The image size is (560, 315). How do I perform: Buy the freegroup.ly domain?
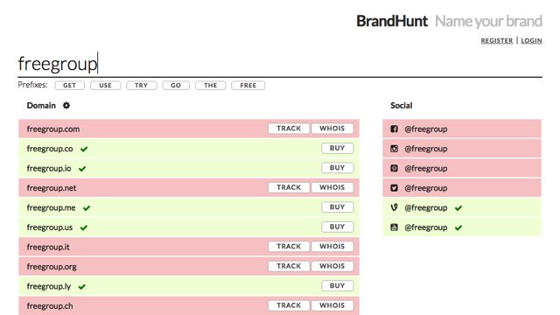[337, 286]
